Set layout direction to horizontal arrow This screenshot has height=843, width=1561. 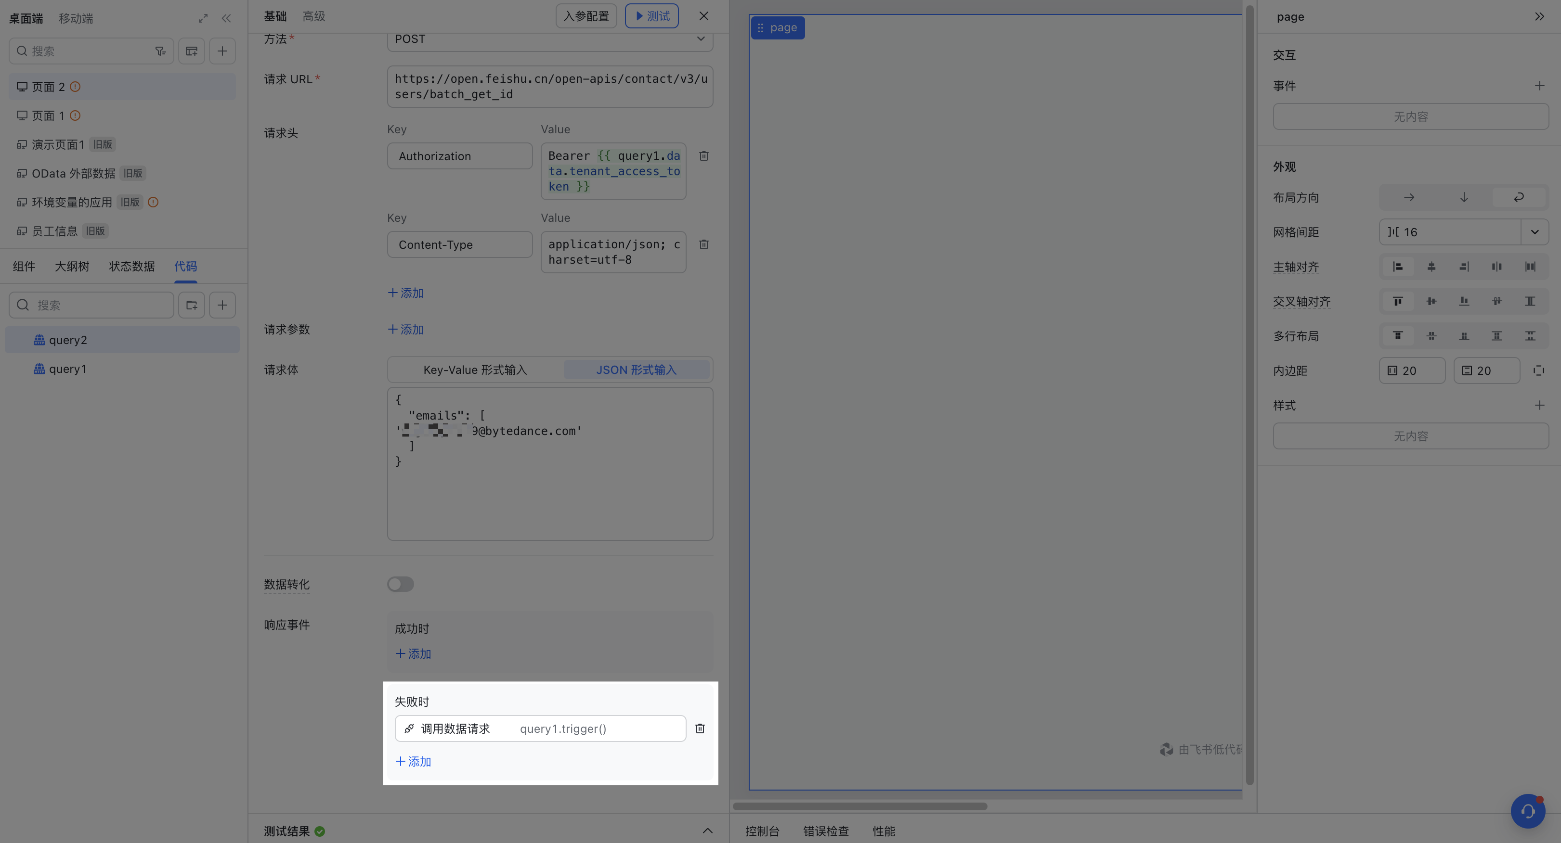click(1409, 197)
